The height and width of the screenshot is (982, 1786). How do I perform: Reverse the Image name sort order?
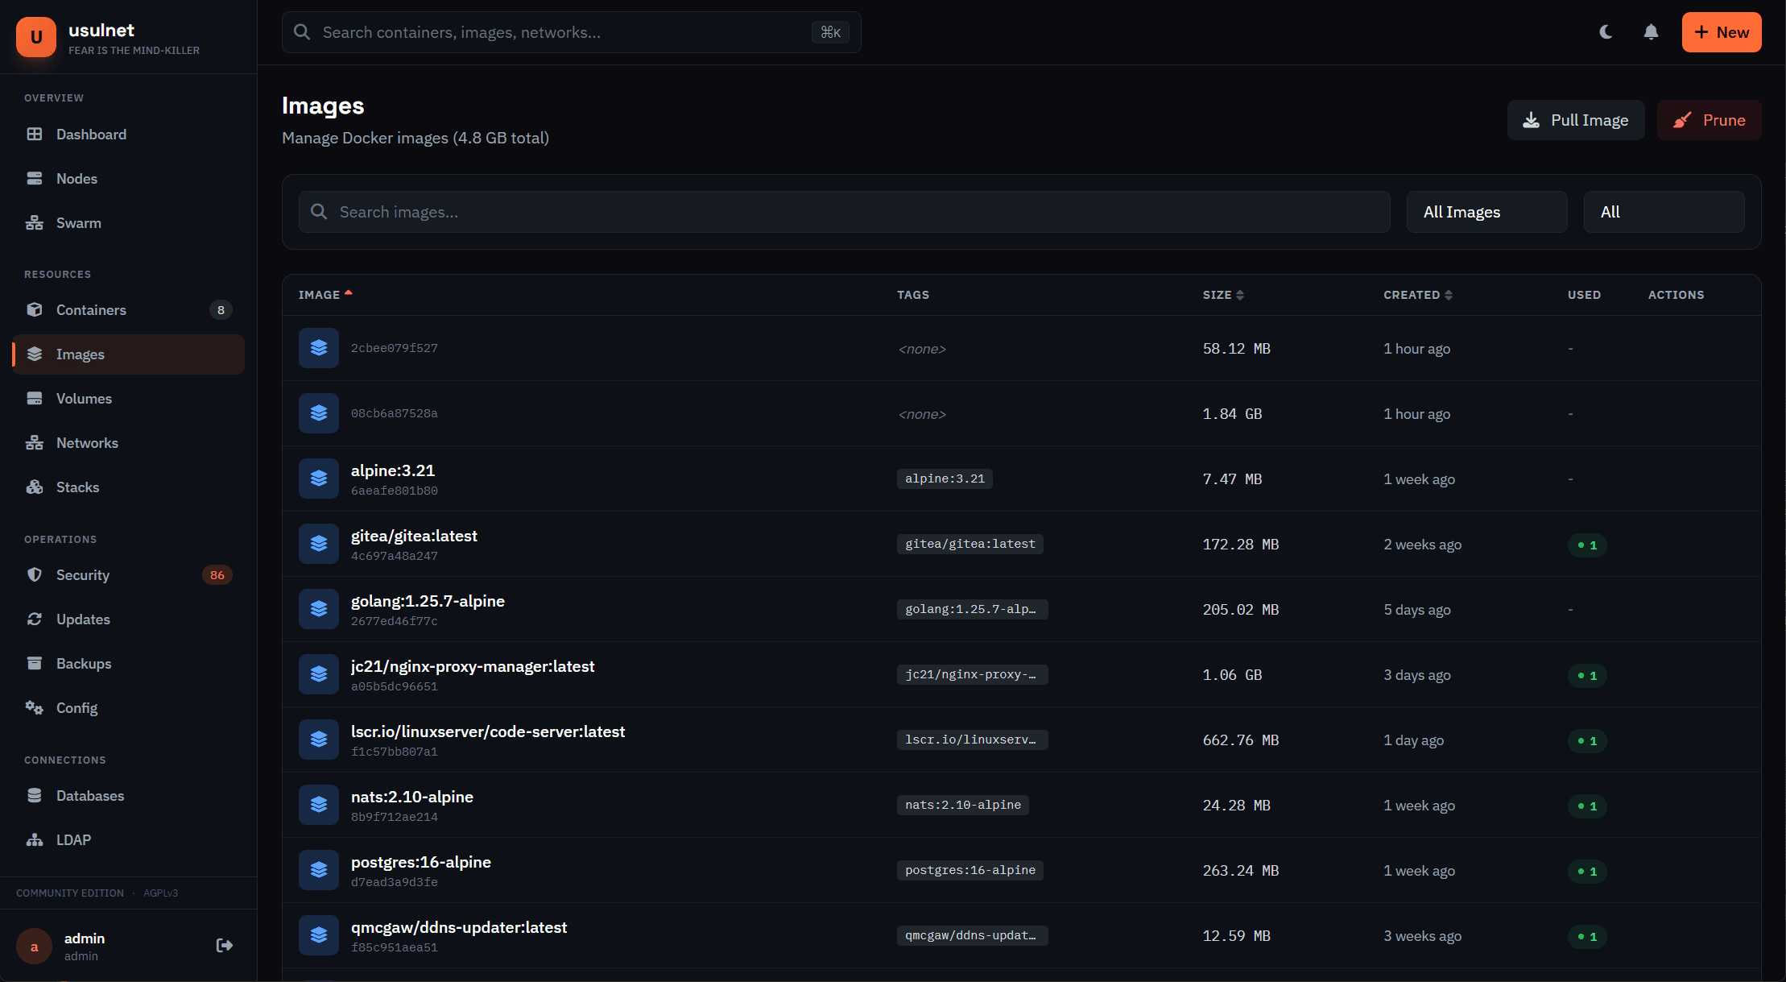pyautogui.click(x=325, y=295)
